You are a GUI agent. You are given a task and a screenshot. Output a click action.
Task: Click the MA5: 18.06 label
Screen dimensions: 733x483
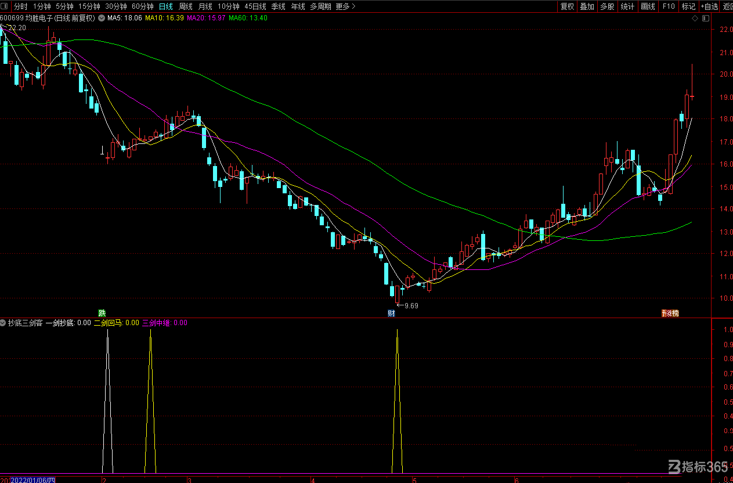[x=125, y=18]
